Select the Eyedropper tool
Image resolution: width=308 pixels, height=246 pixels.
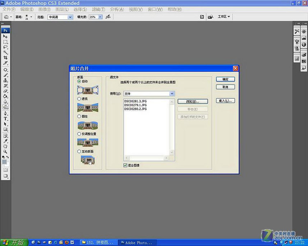[x=5, y=141]
